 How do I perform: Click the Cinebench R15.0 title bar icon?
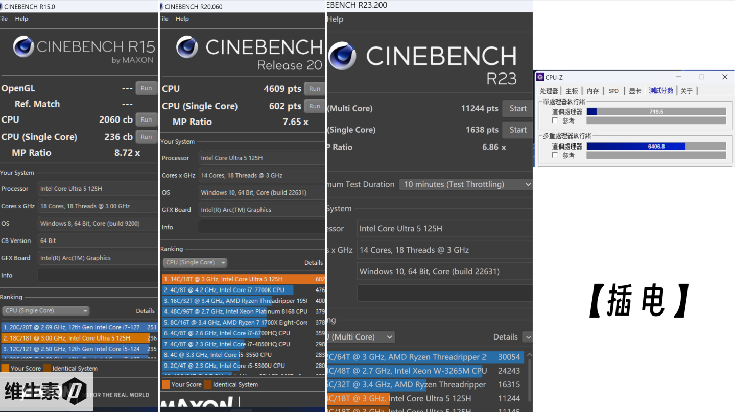point(1,7)
